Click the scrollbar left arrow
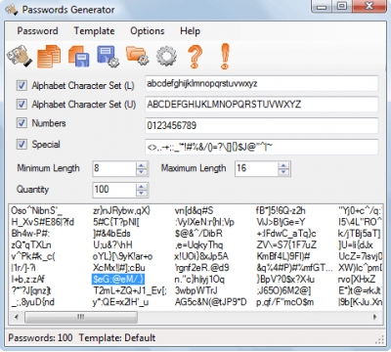The image size is (391, 352). tap(17, 317)
